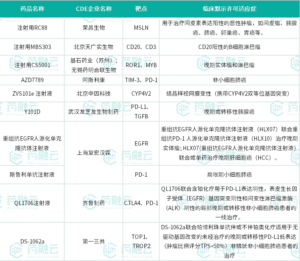Click the 靶点 column header

pos(141,9)
